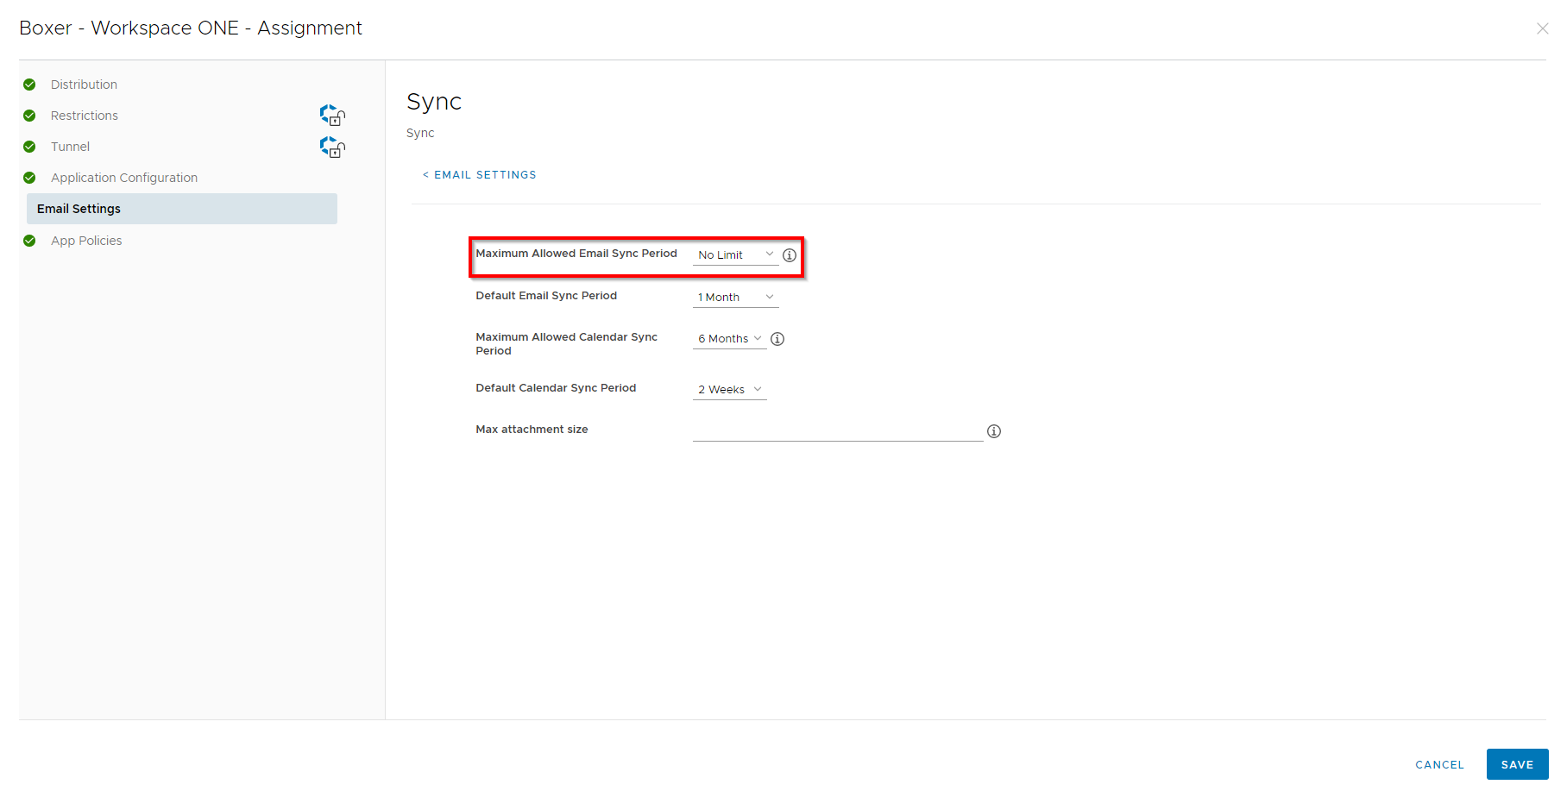Click the unlock override icon beside Restrictions

tap(332, 115)
